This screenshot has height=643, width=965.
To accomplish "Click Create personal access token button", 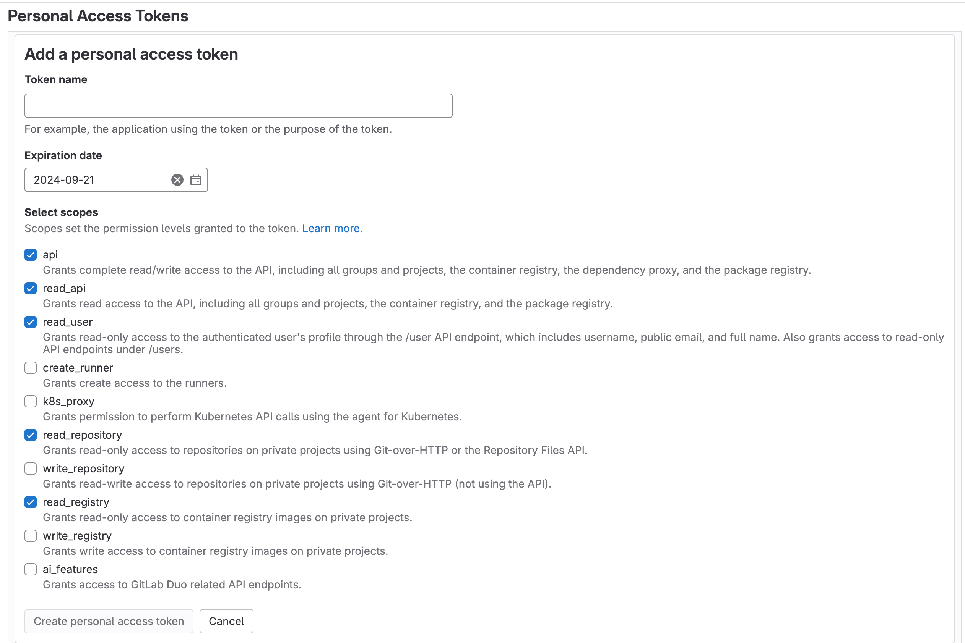I will coord(109,621).
